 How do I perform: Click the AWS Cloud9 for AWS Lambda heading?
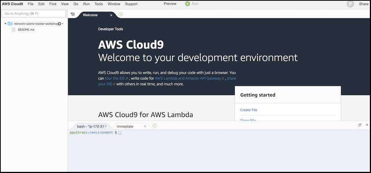click(146, 115)
